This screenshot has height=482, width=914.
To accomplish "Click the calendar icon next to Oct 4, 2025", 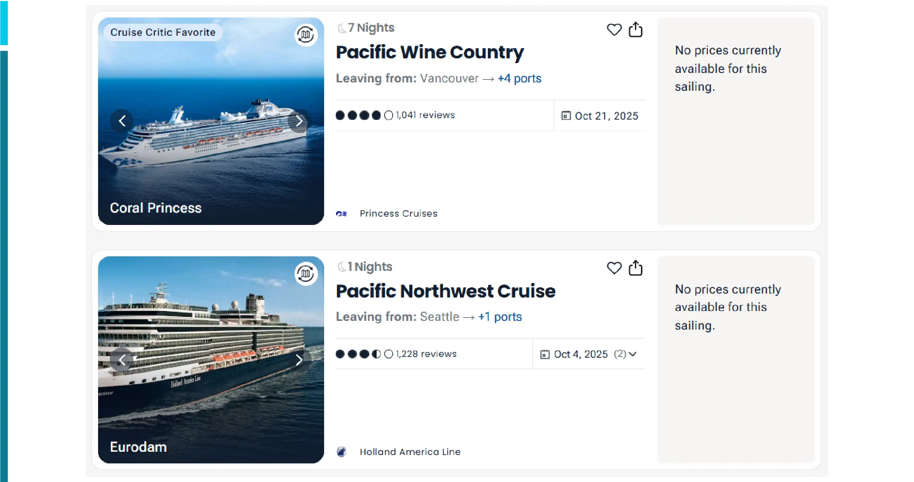I will (x=544, y=354).
